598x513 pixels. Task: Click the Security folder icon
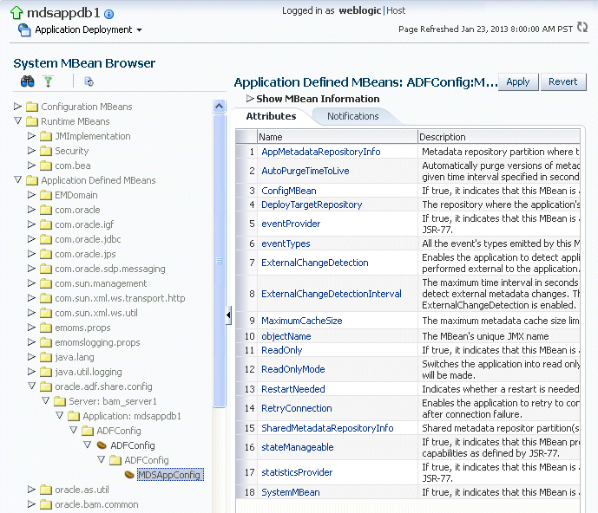46,151
